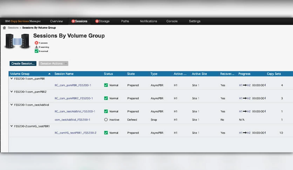Image resolution: width=293 pixels, height=170 pixels.
Task: Click the '1 severe' status text
Action: pyautogui.click(x=43, y=43)
